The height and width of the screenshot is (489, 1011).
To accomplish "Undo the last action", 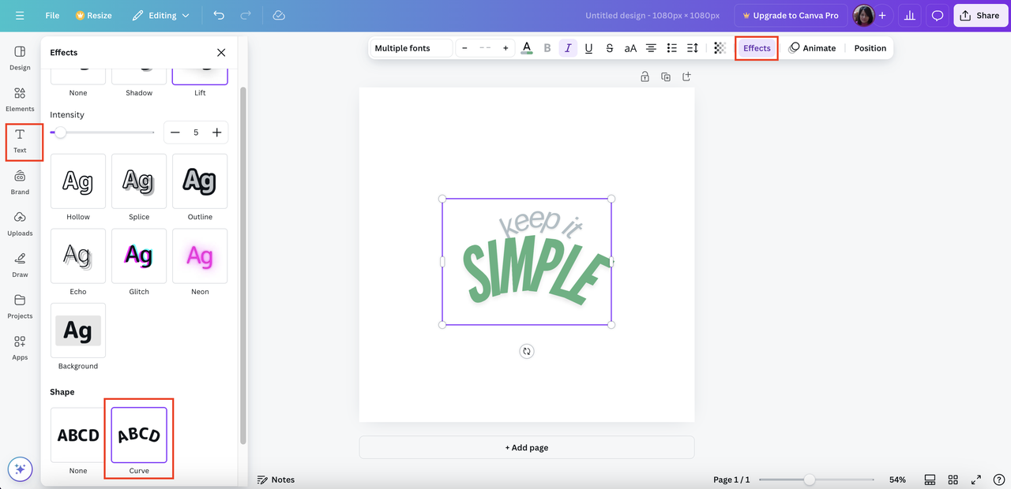I will 219,16.
